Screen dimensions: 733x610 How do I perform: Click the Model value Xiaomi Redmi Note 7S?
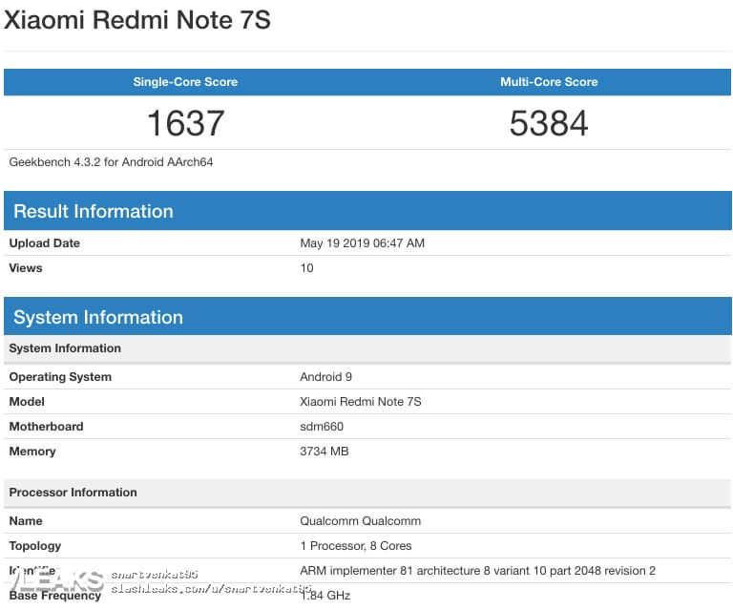click(361, 402)
